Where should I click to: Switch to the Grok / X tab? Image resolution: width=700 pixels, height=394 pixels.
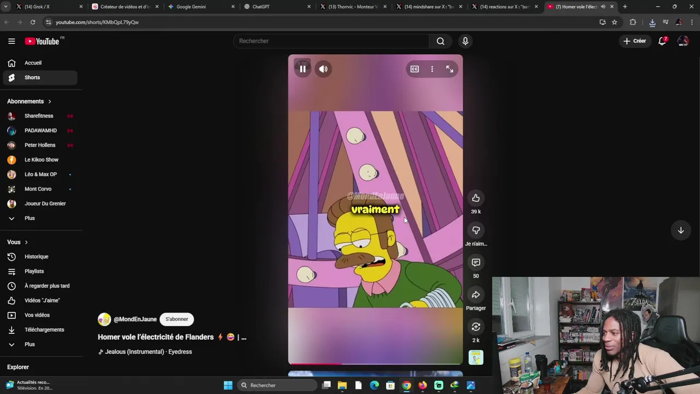(48, 7)
